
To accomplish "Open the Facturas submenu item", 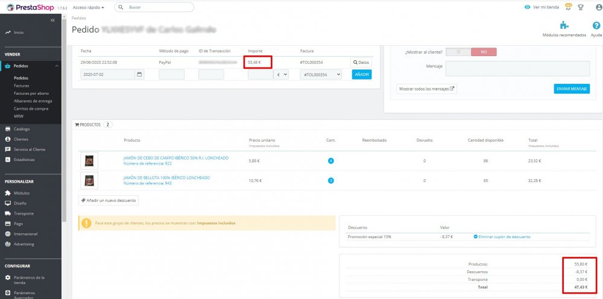I will tap(21, 86).
